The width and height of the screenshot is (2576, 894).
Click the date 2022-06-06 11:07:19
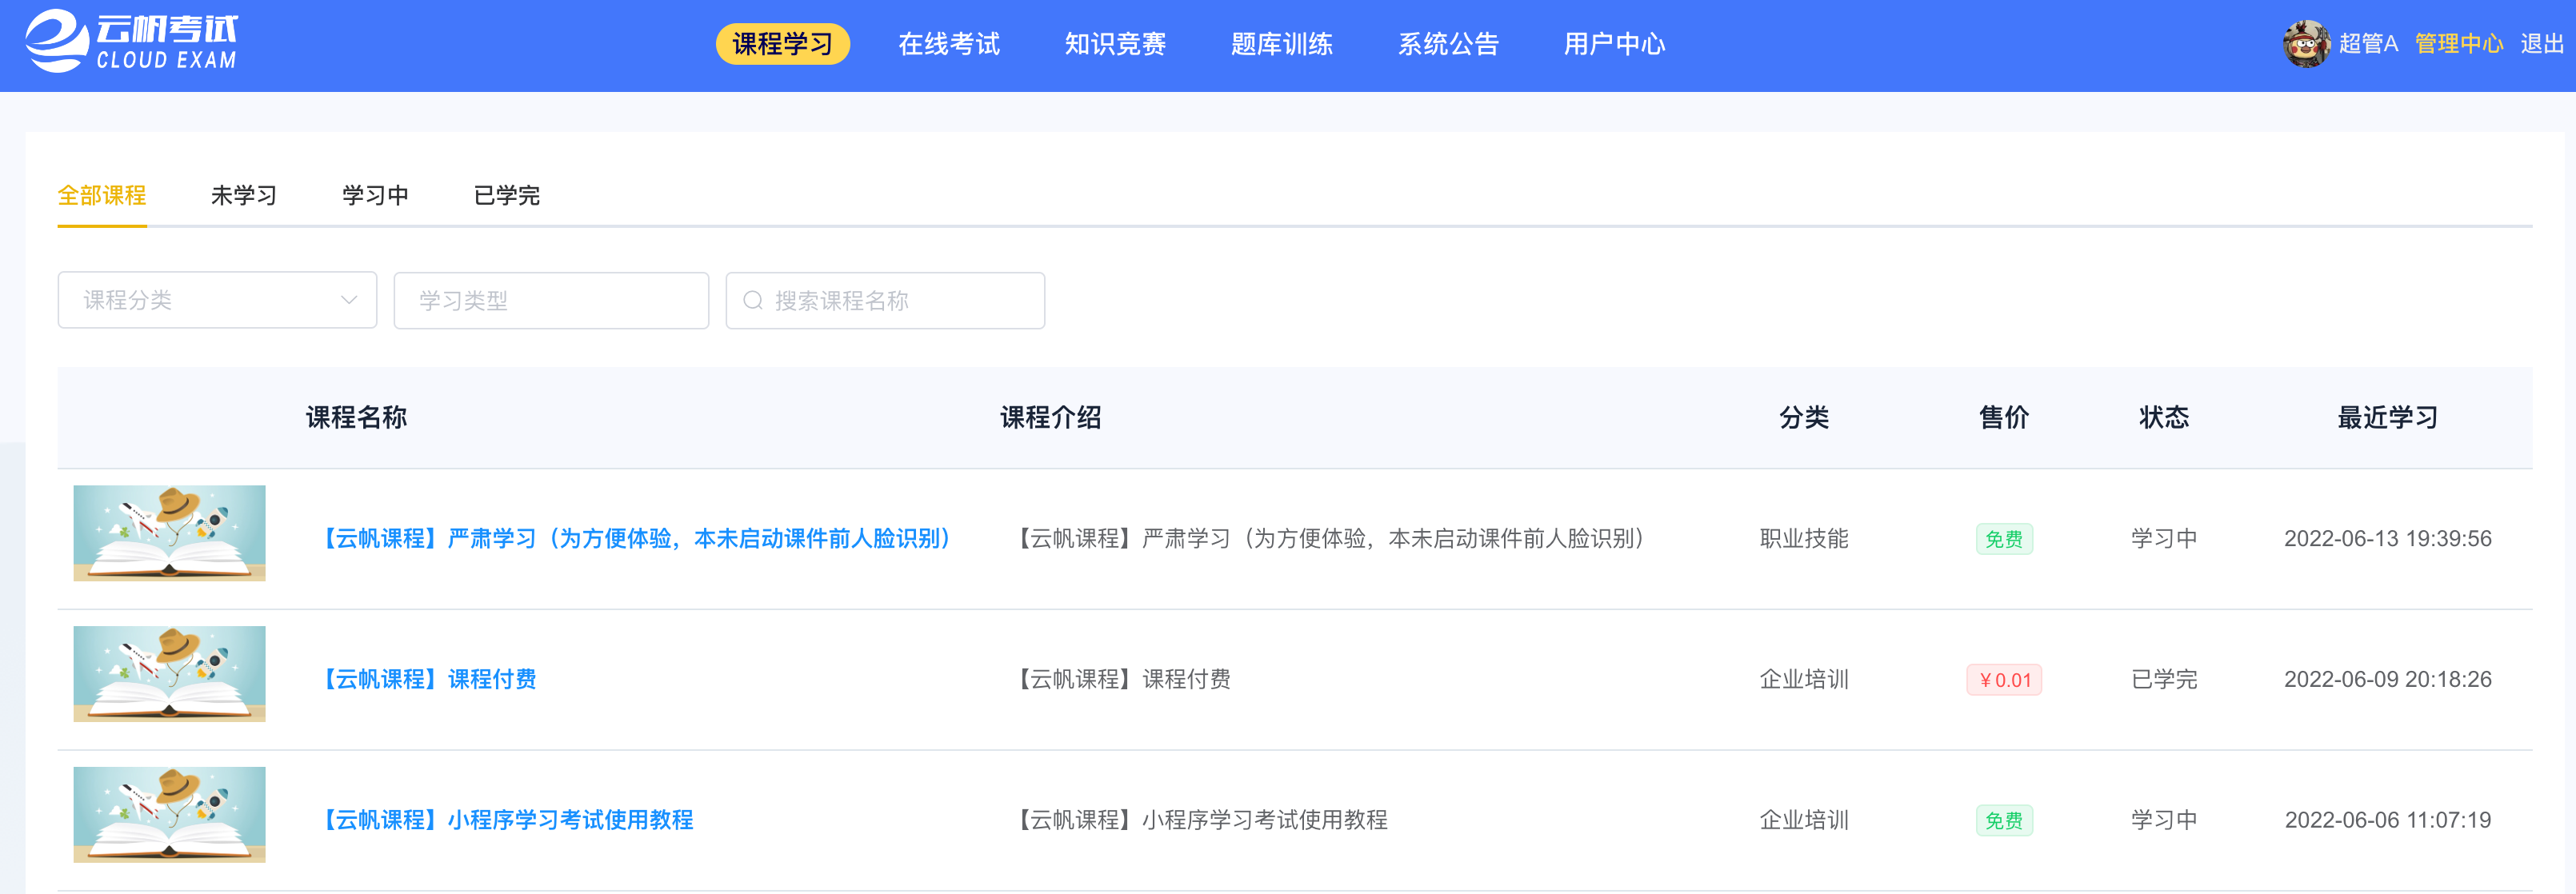point(2387,820)
